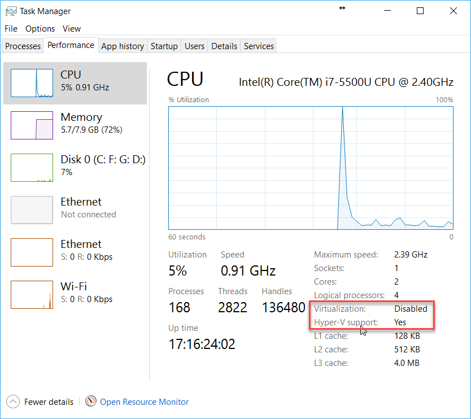Click the Processes count 168
This screenshot has width=471, height=419.
(180, 307)
